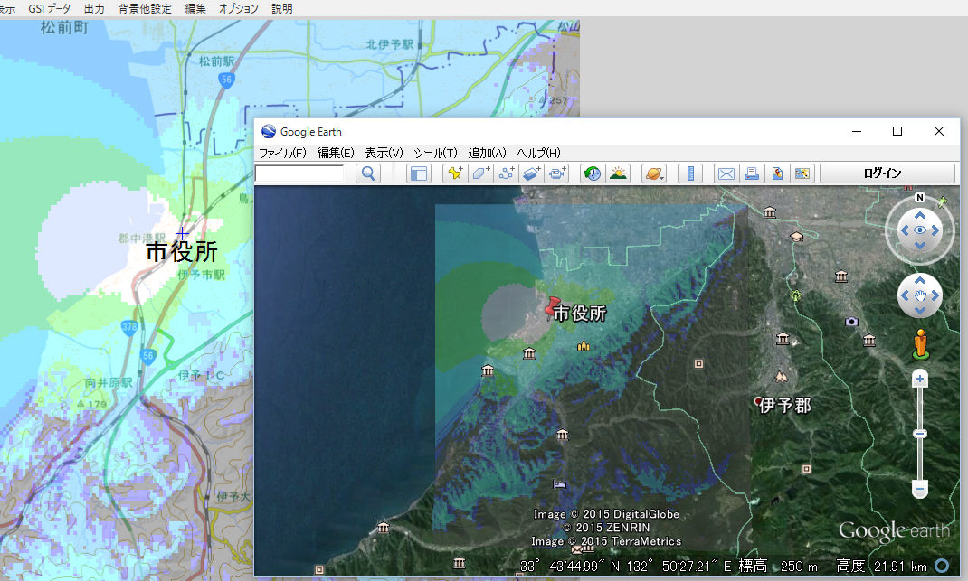Toggle the sidebar panel in Google Earth

[x=418, y=173]
